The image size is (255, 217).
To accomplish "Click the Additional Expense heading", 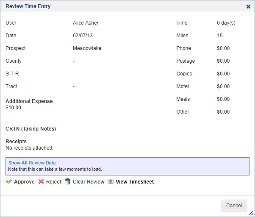I will point(29,101).
